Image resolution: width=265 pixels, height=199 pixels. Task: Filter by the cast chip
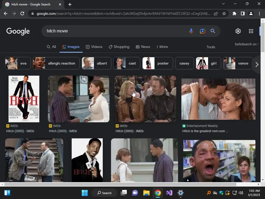127,63
